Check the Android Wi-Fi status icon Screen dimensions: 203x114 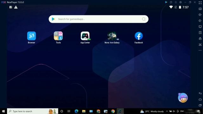click(x=171, y=7)
